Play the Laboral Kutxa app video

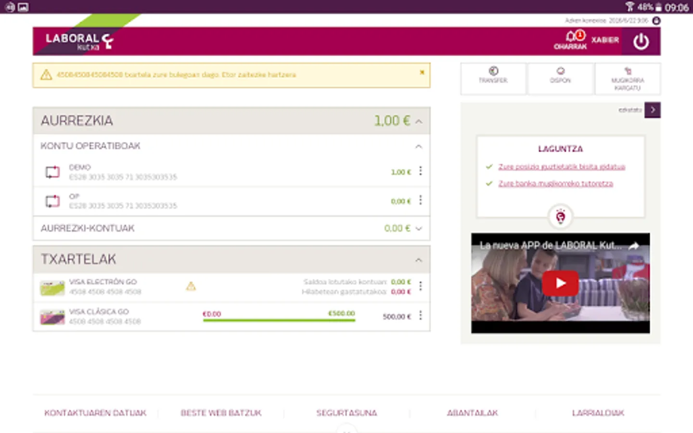pos(560,283)
